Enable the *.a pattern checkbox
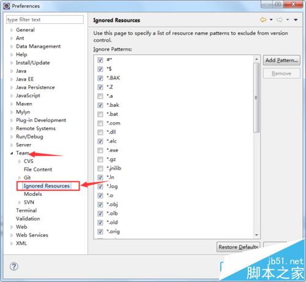 (100, 96)
